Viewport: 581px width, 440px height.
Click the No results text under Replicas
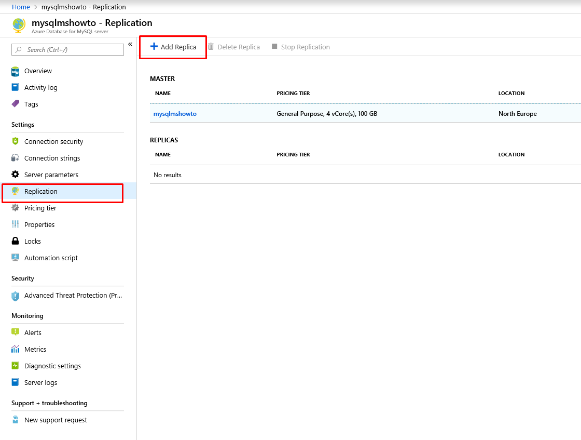pos(168,175)
